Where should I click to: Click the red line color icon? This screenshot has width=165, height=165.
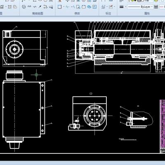(x=162, y=7)
